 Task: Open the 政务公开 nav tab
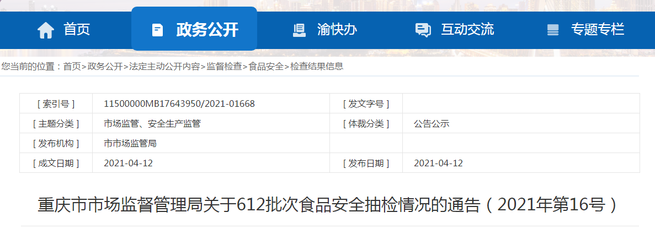tap(194, 29)
